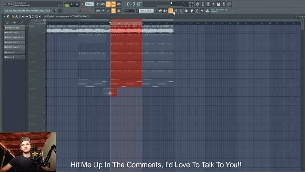305x172 pixels.
Task: Click arrow right of the pattern selector
Action: (155, 11)
